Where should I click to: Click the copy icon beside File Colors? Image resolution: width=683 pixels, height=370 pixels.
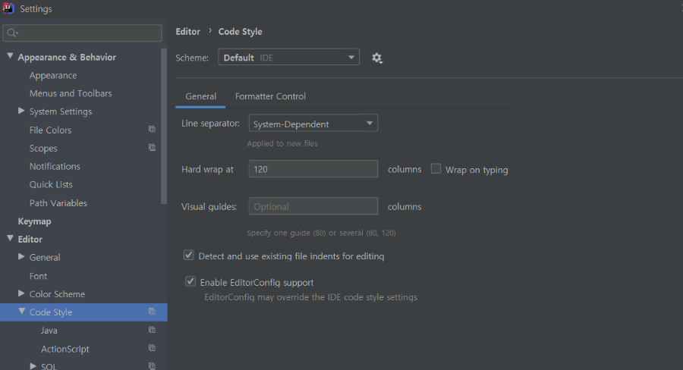click(152, 130)
